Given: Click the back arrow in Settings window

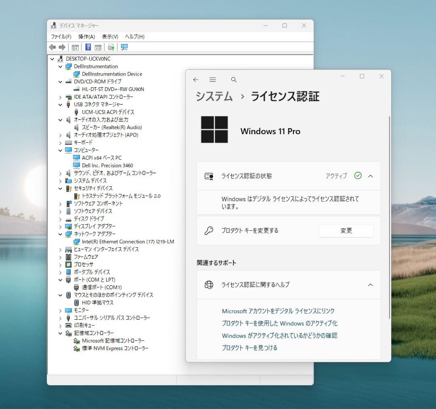Looking at the screenshot, I should (x=196, y=80).
